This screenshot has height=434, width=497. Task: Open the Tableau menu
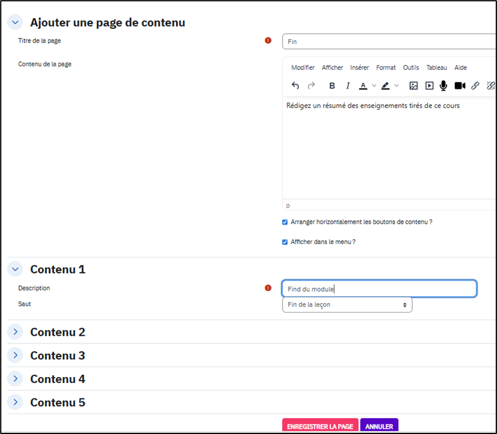pyautogui.click(x=437, y=67)
